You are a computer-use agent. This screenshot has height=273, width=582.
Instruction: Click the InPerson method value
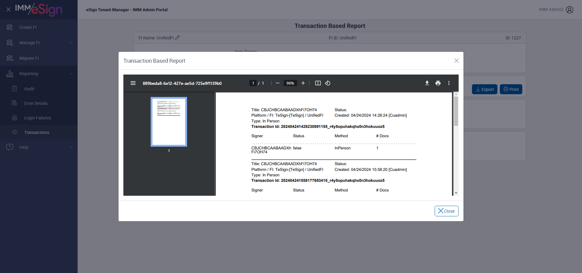343,148
